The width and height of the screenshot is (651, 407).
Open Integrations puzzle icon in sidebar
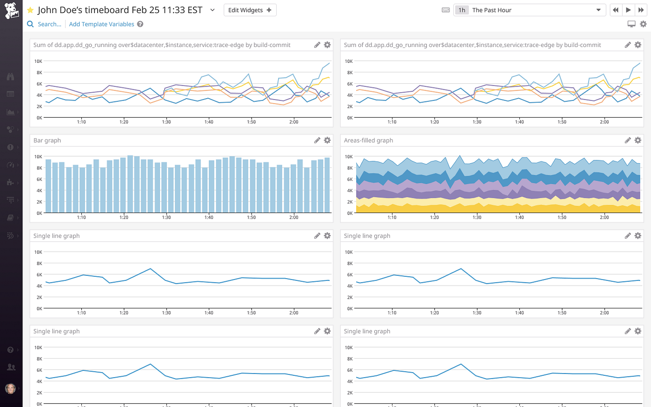pyautogui.click(x=11, y=182)
